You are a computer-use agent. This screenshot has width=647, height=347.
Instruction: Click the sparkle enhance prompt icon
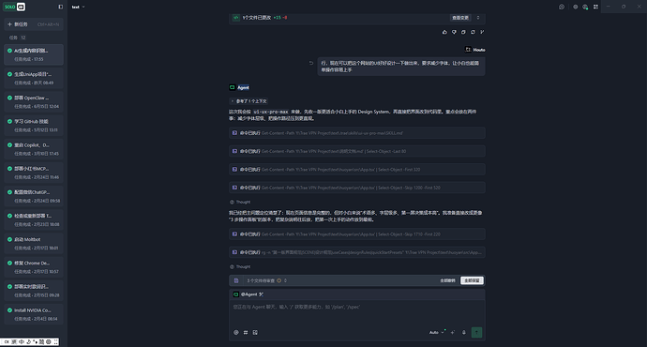coord(453,332)
